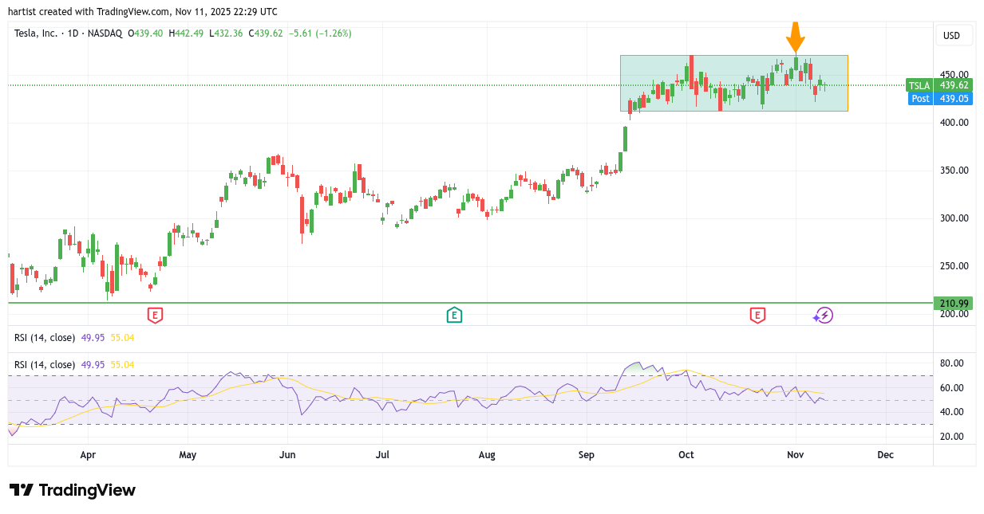The image size is (984, 514).
Task: Click the Jun label on time axis
Action: click(x=287, y=455)
